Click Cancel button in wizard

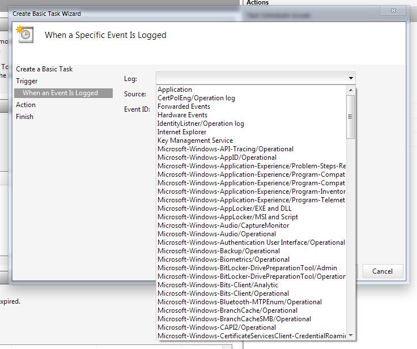[x=382, y=271]
